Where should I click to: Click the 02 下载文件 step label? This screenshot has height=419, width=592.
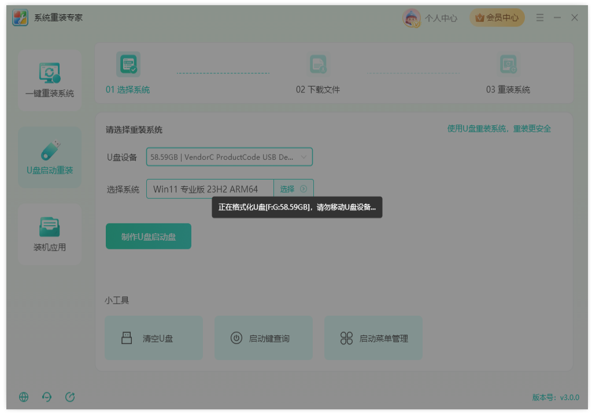pos(318,89)
